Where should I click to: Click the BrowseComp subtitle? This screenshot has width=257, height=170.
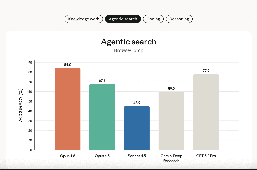click(x=128, y=50)
